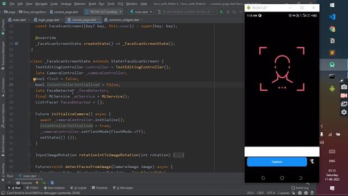
Task: Open the TODO tool window
Action: 32,188
